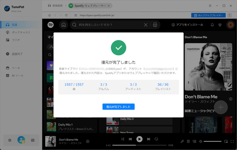Open the Spotify browse icon in search bar

155,25
